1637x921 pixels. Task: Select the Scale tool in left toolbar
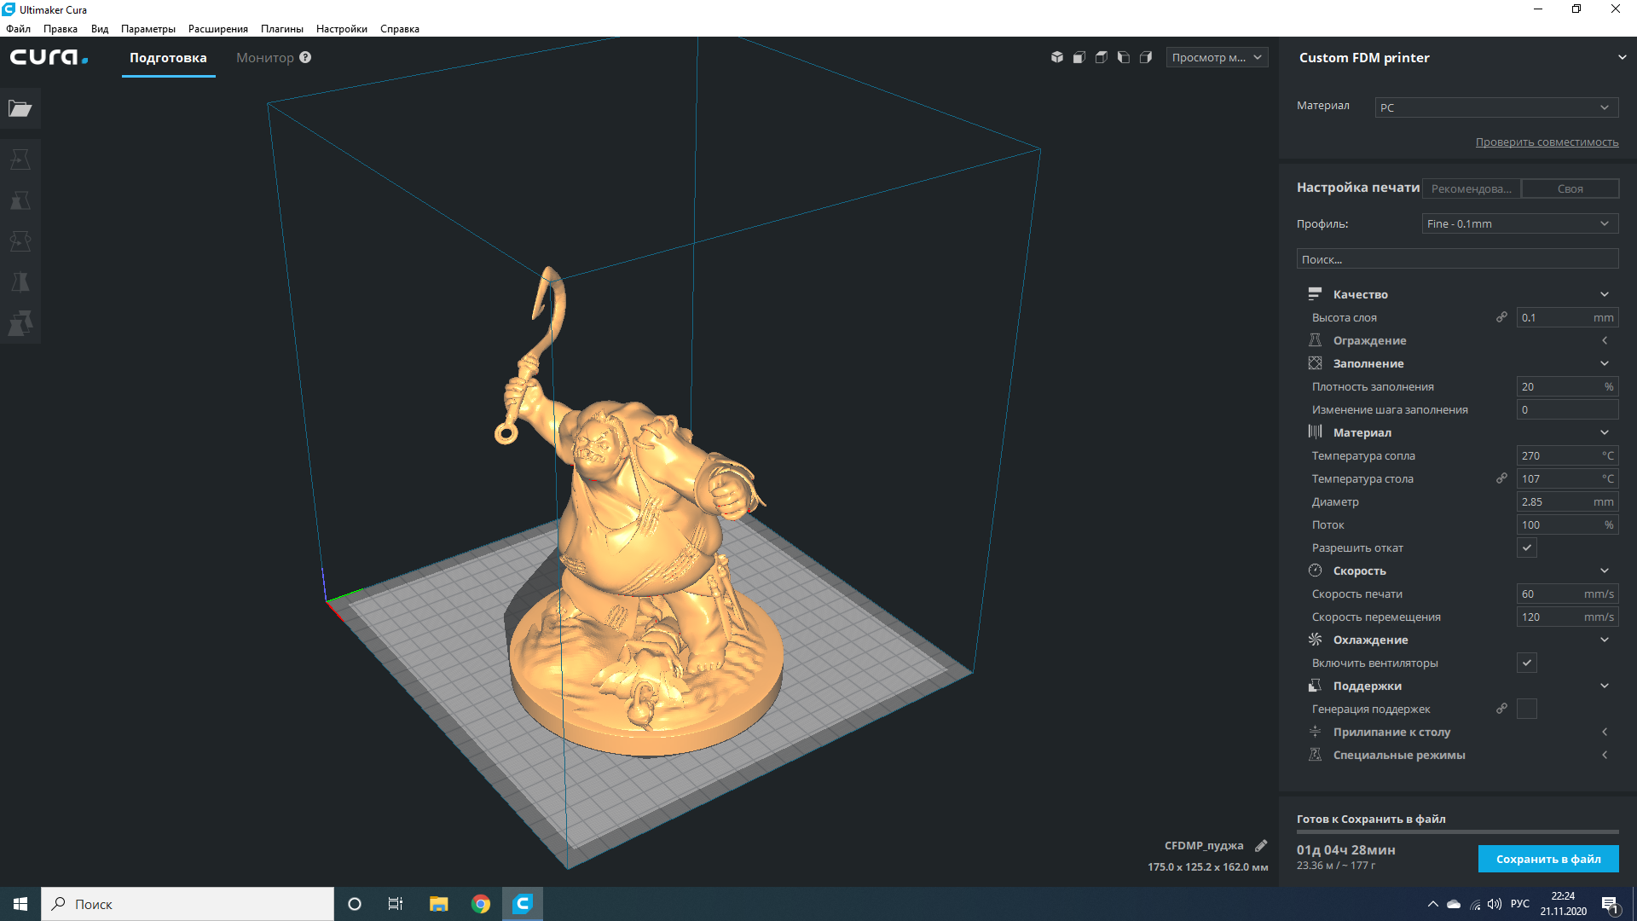coord(20,200)
